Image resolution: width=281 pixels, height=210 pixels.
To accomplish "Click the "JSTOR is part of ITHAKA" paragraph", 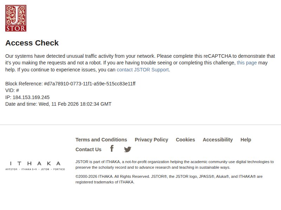I will tap(174, 164).
